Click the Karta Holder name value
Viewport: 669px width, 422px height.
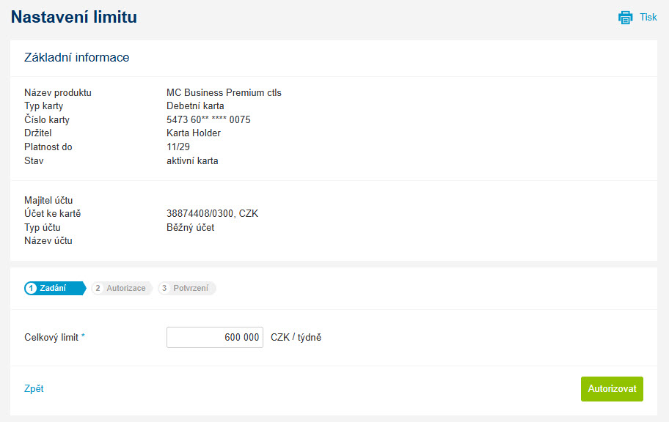click(x=193, y=133)
